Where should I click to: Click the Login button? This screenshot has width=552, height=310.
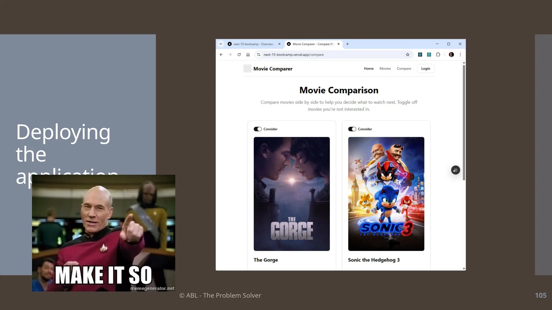click(426, 69)
